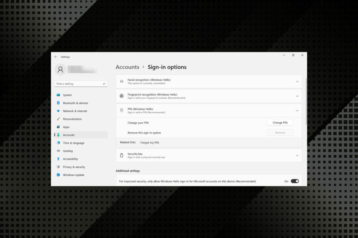Click the Privacy & security shield icon

coord(58,167)
